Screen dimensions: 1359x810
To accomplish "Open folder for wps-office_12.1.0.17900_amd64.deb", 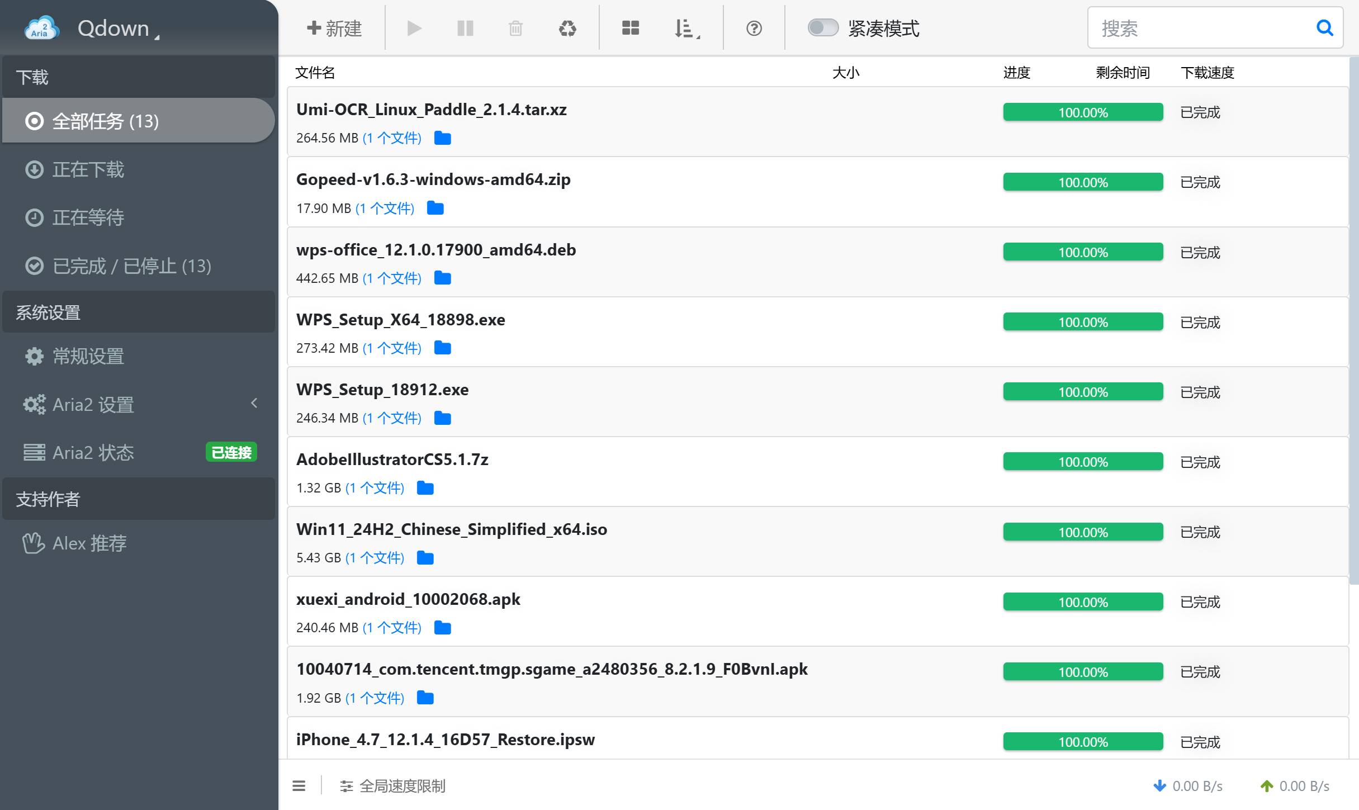I will (x=443, y=278).
